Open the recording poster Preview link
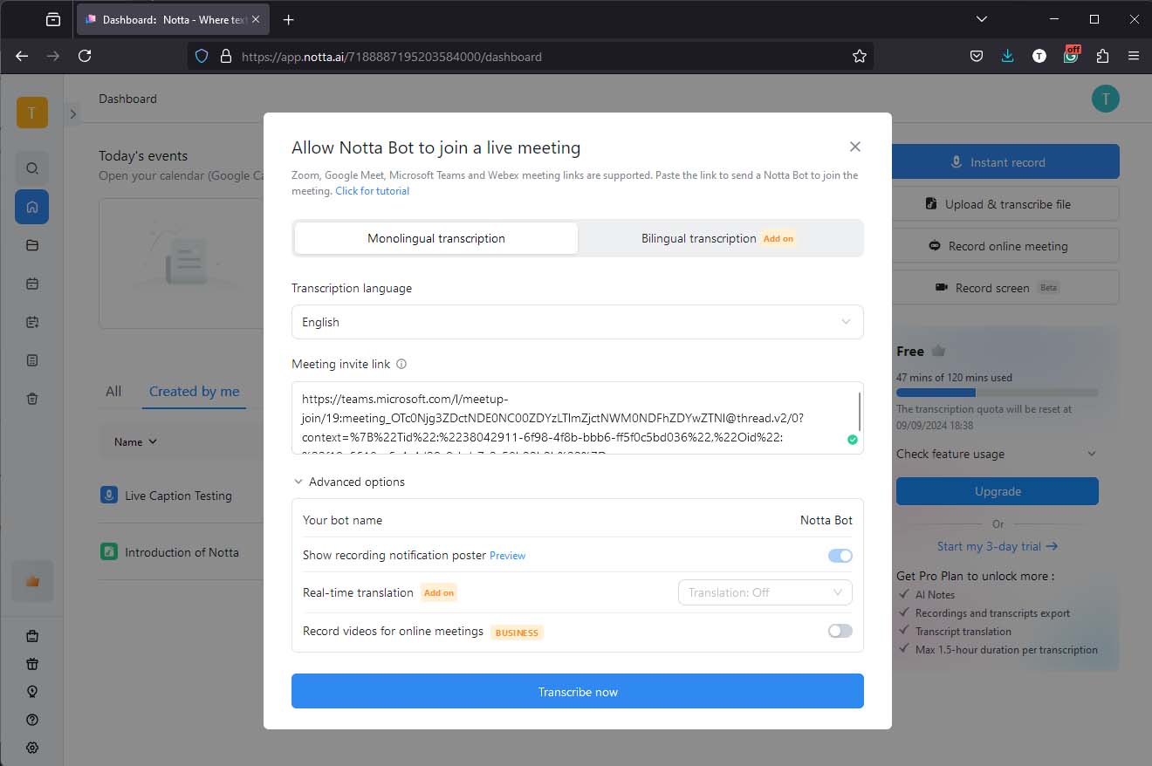 coord(507,556)
